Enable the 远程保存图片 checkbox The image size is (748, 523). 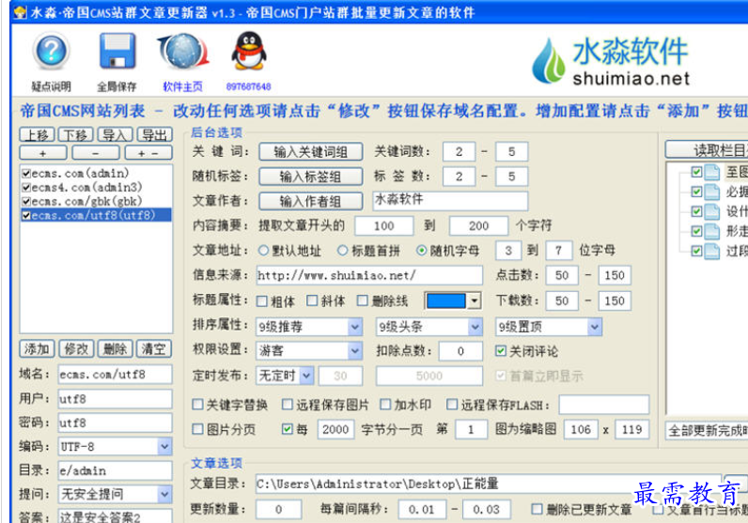[x=288, y=405]
